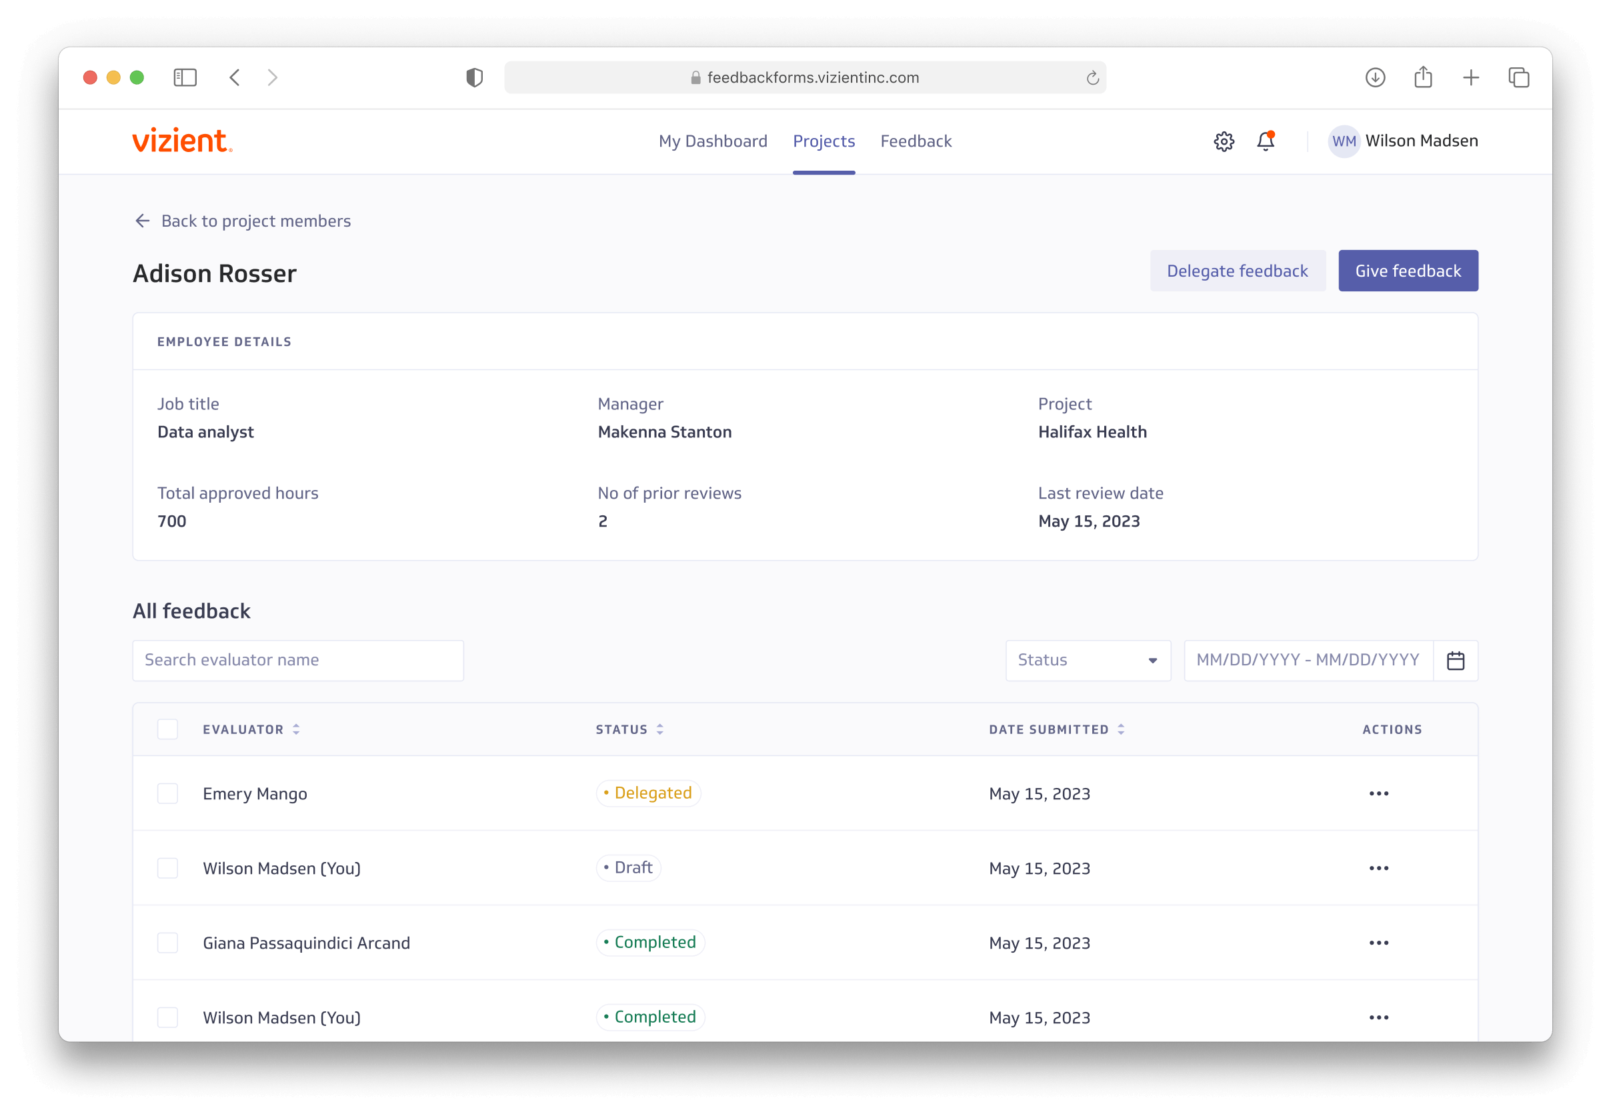Click the browser downloads icon
Viewport: 1611px width, 1112px height.
click(x=1375, y=77)
